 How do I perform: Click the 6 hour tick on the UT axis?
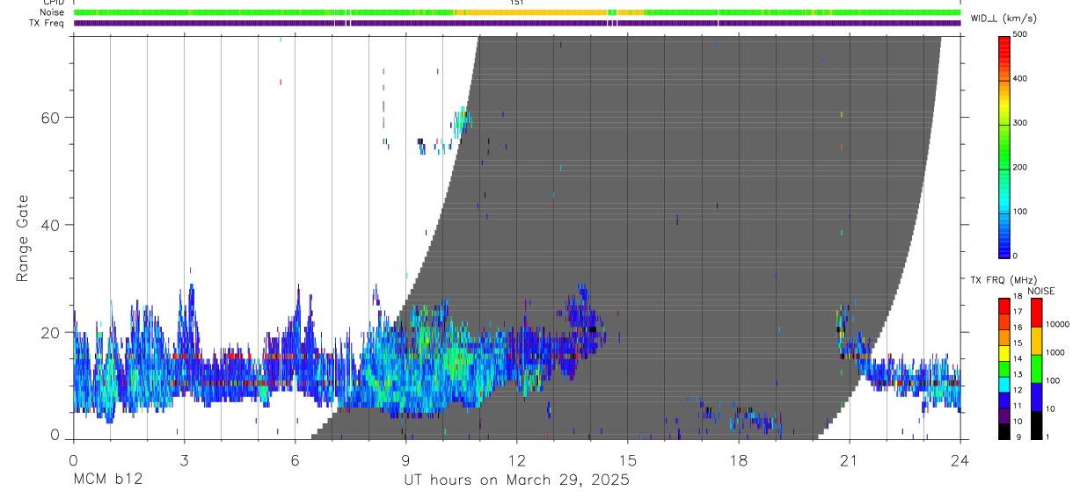(x=295, y=458)
